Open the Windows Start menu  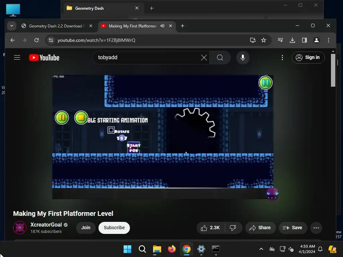coord(127,249)
